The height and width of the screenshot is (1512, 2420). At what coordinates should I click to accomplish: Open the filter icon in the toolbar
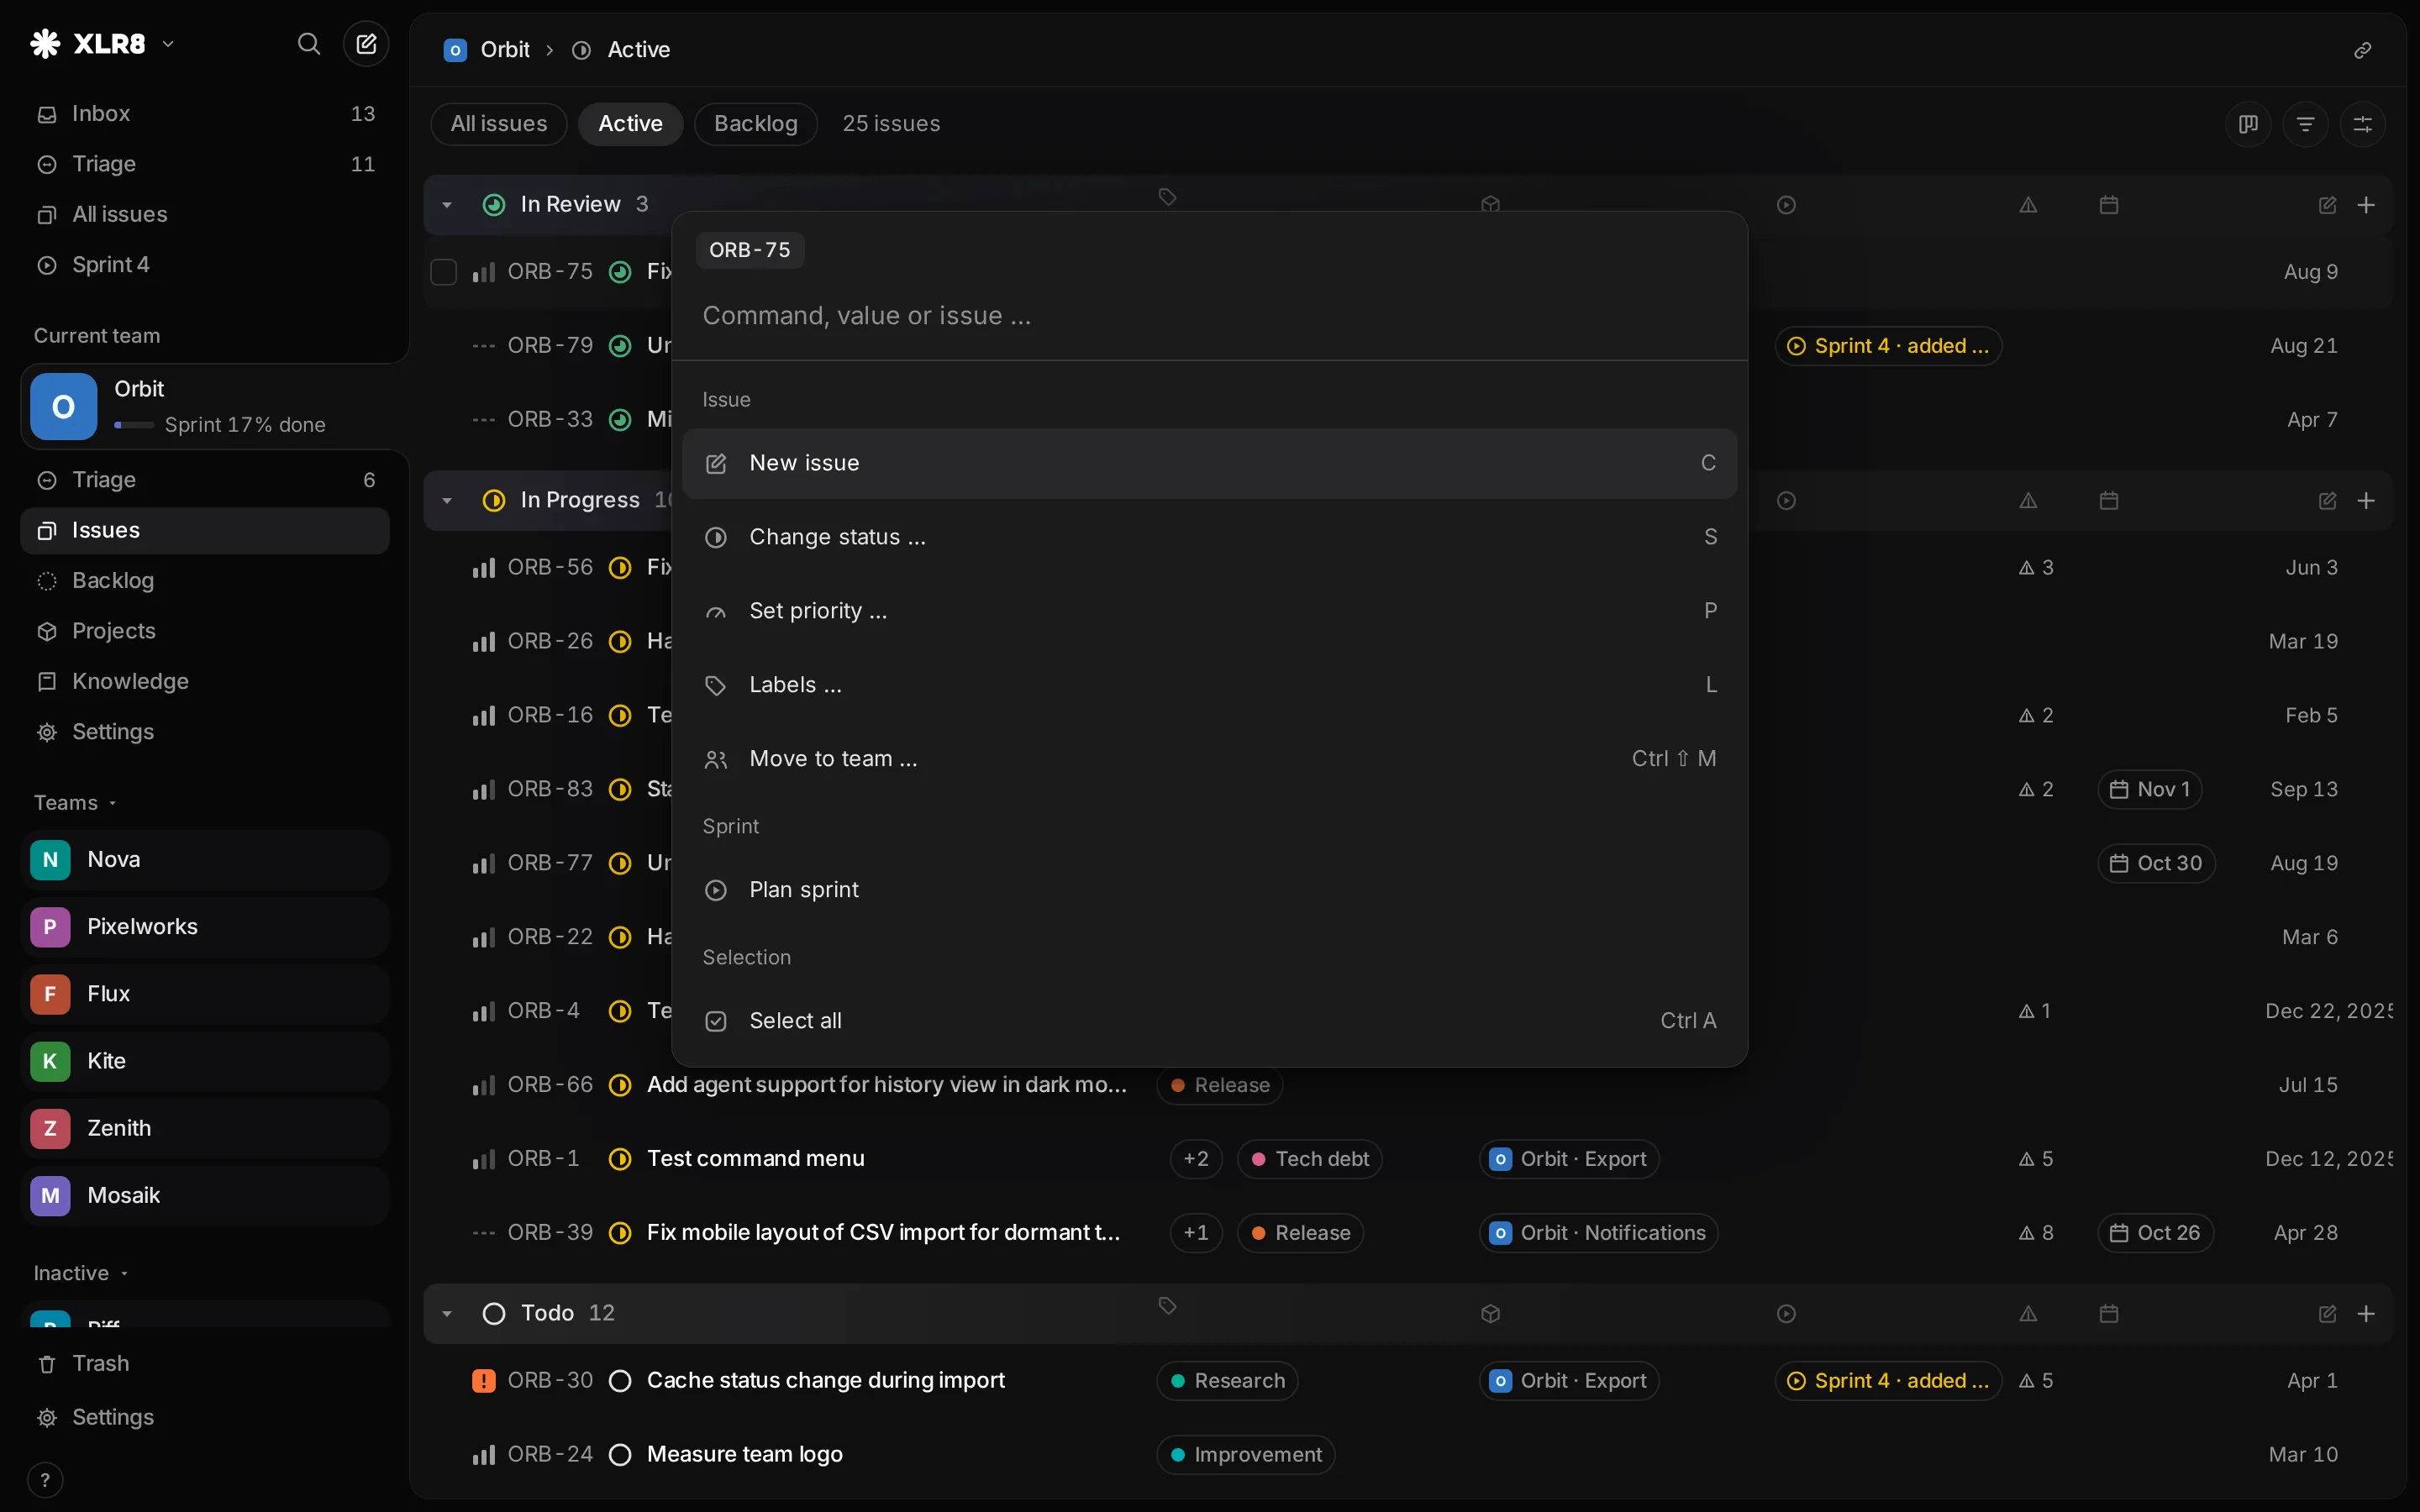(2305, 124)
